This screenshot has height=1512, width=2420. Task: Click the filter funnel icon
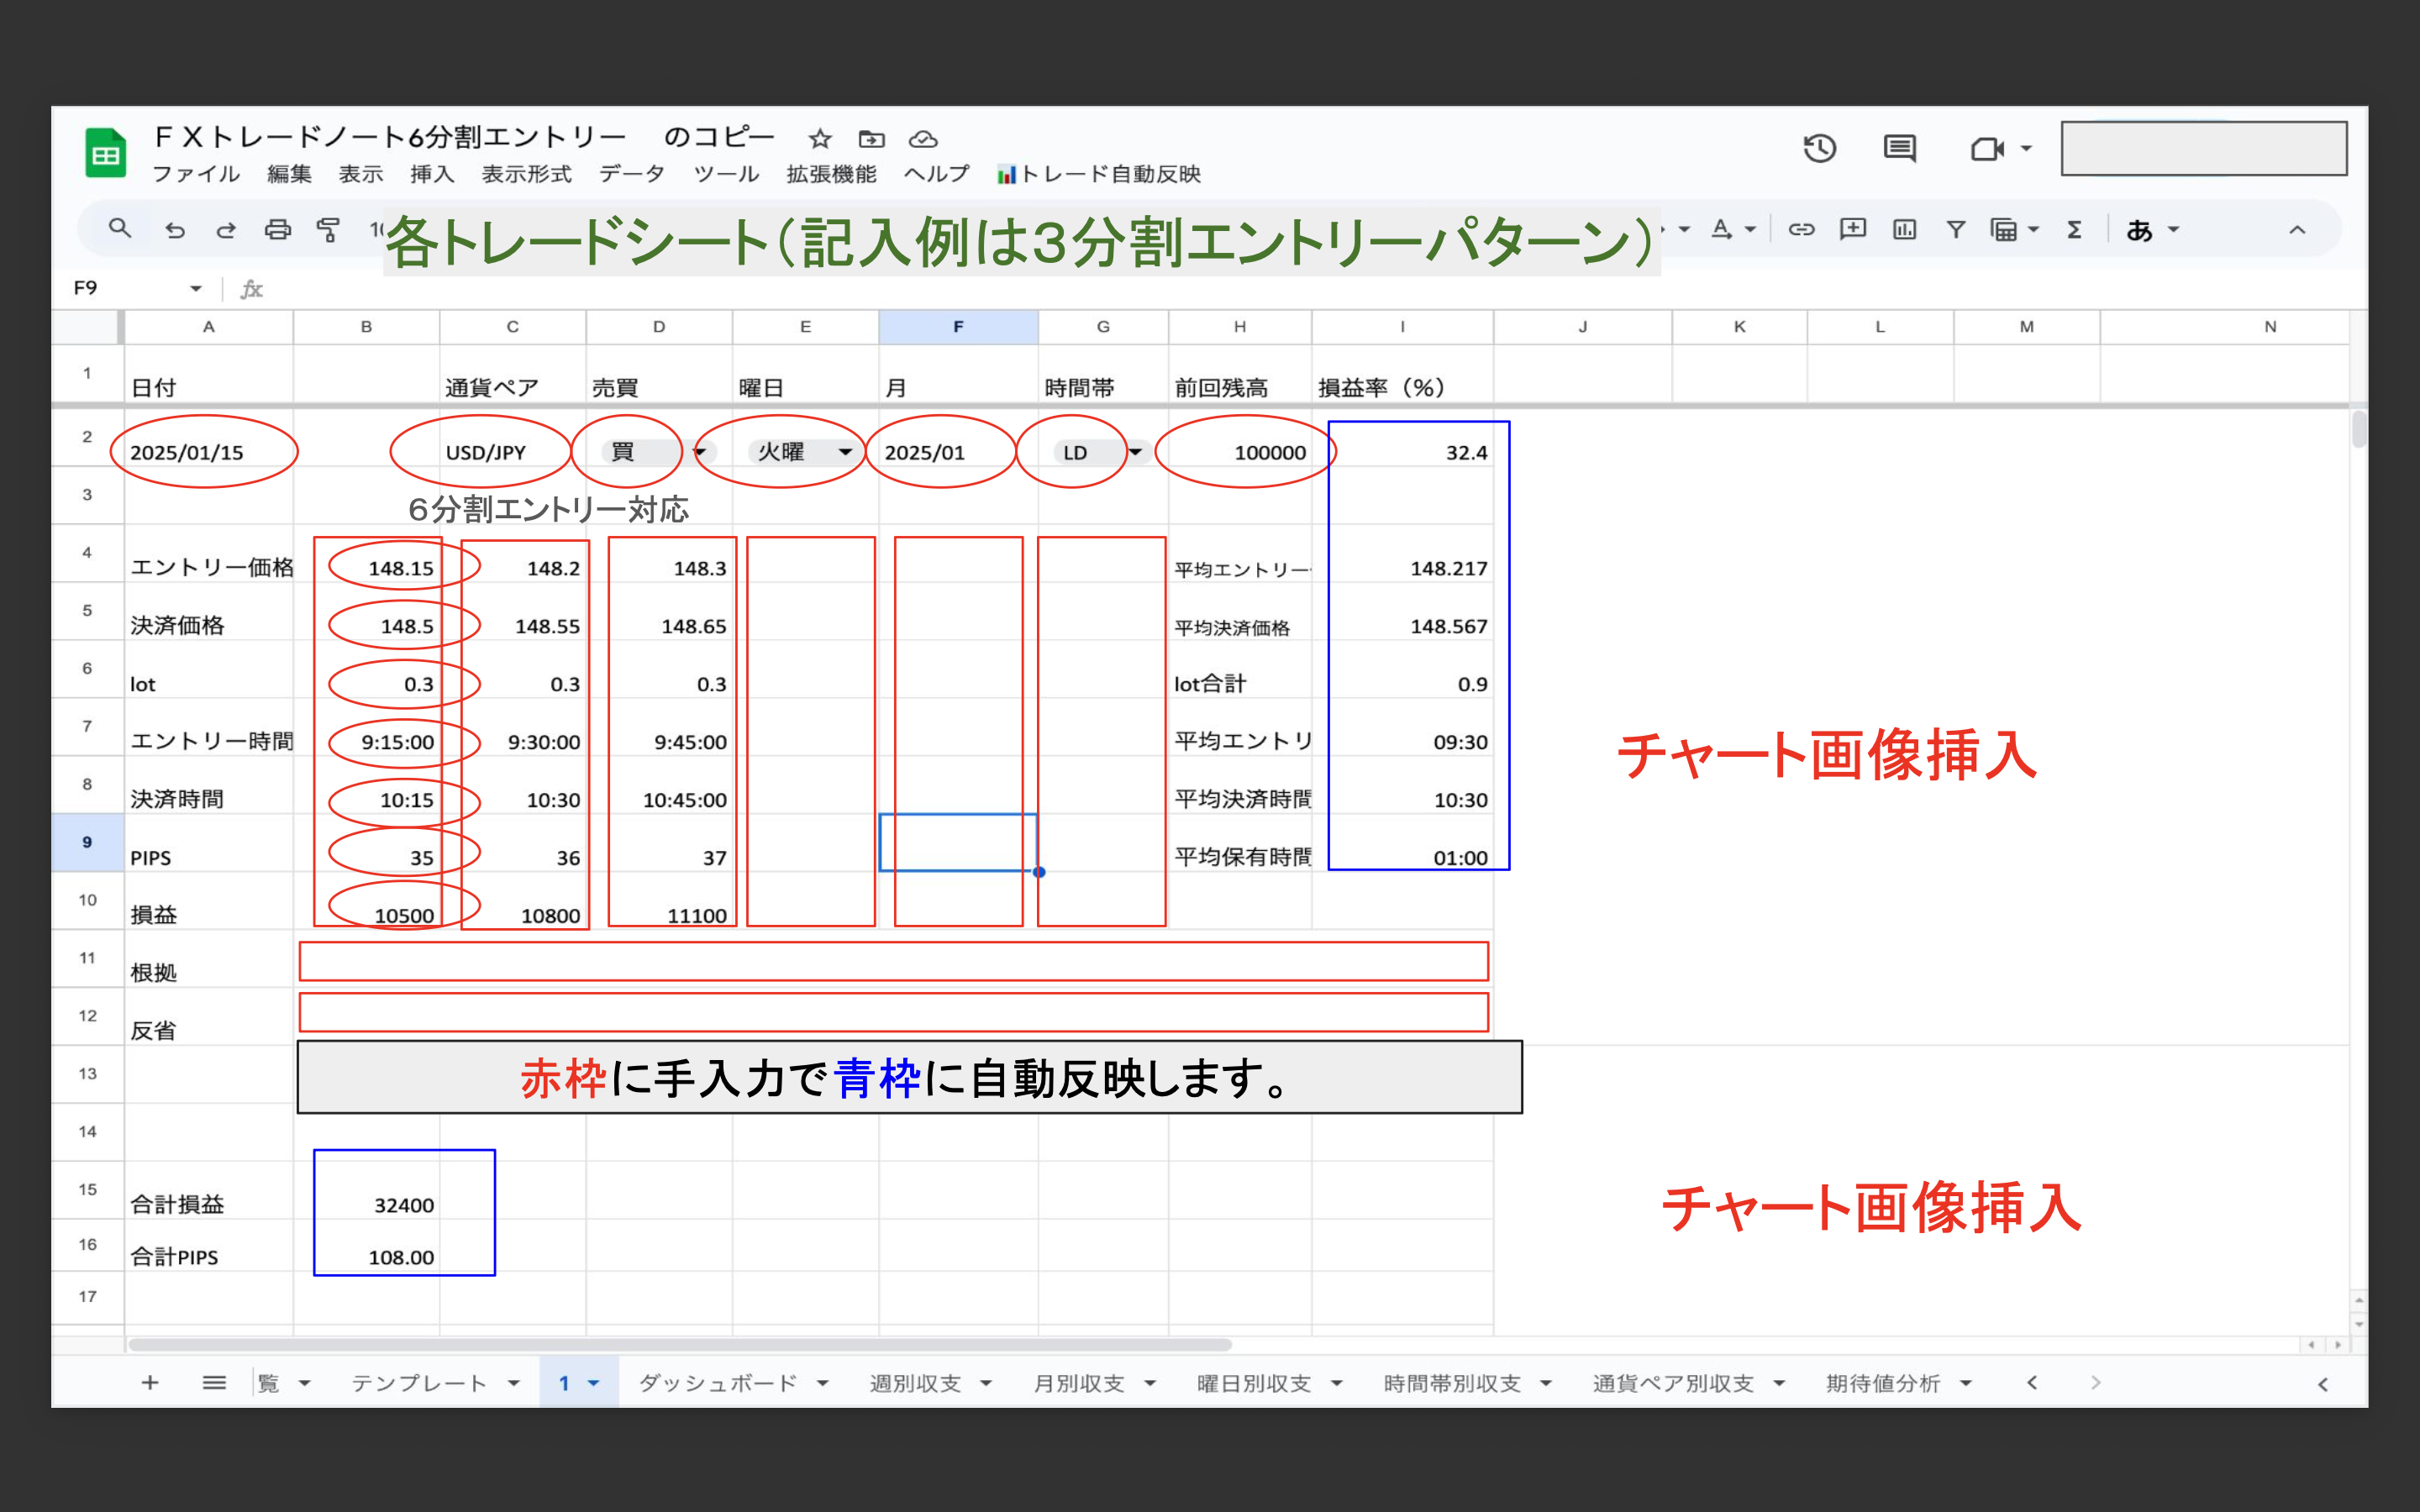point(1955,230)
